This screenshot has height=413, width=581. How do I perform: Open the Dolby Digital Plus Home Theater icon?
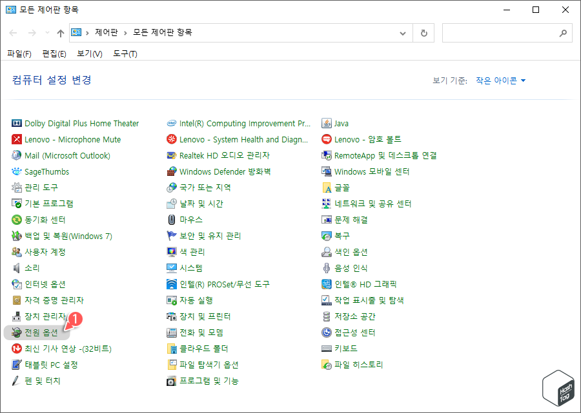point(17,123)
